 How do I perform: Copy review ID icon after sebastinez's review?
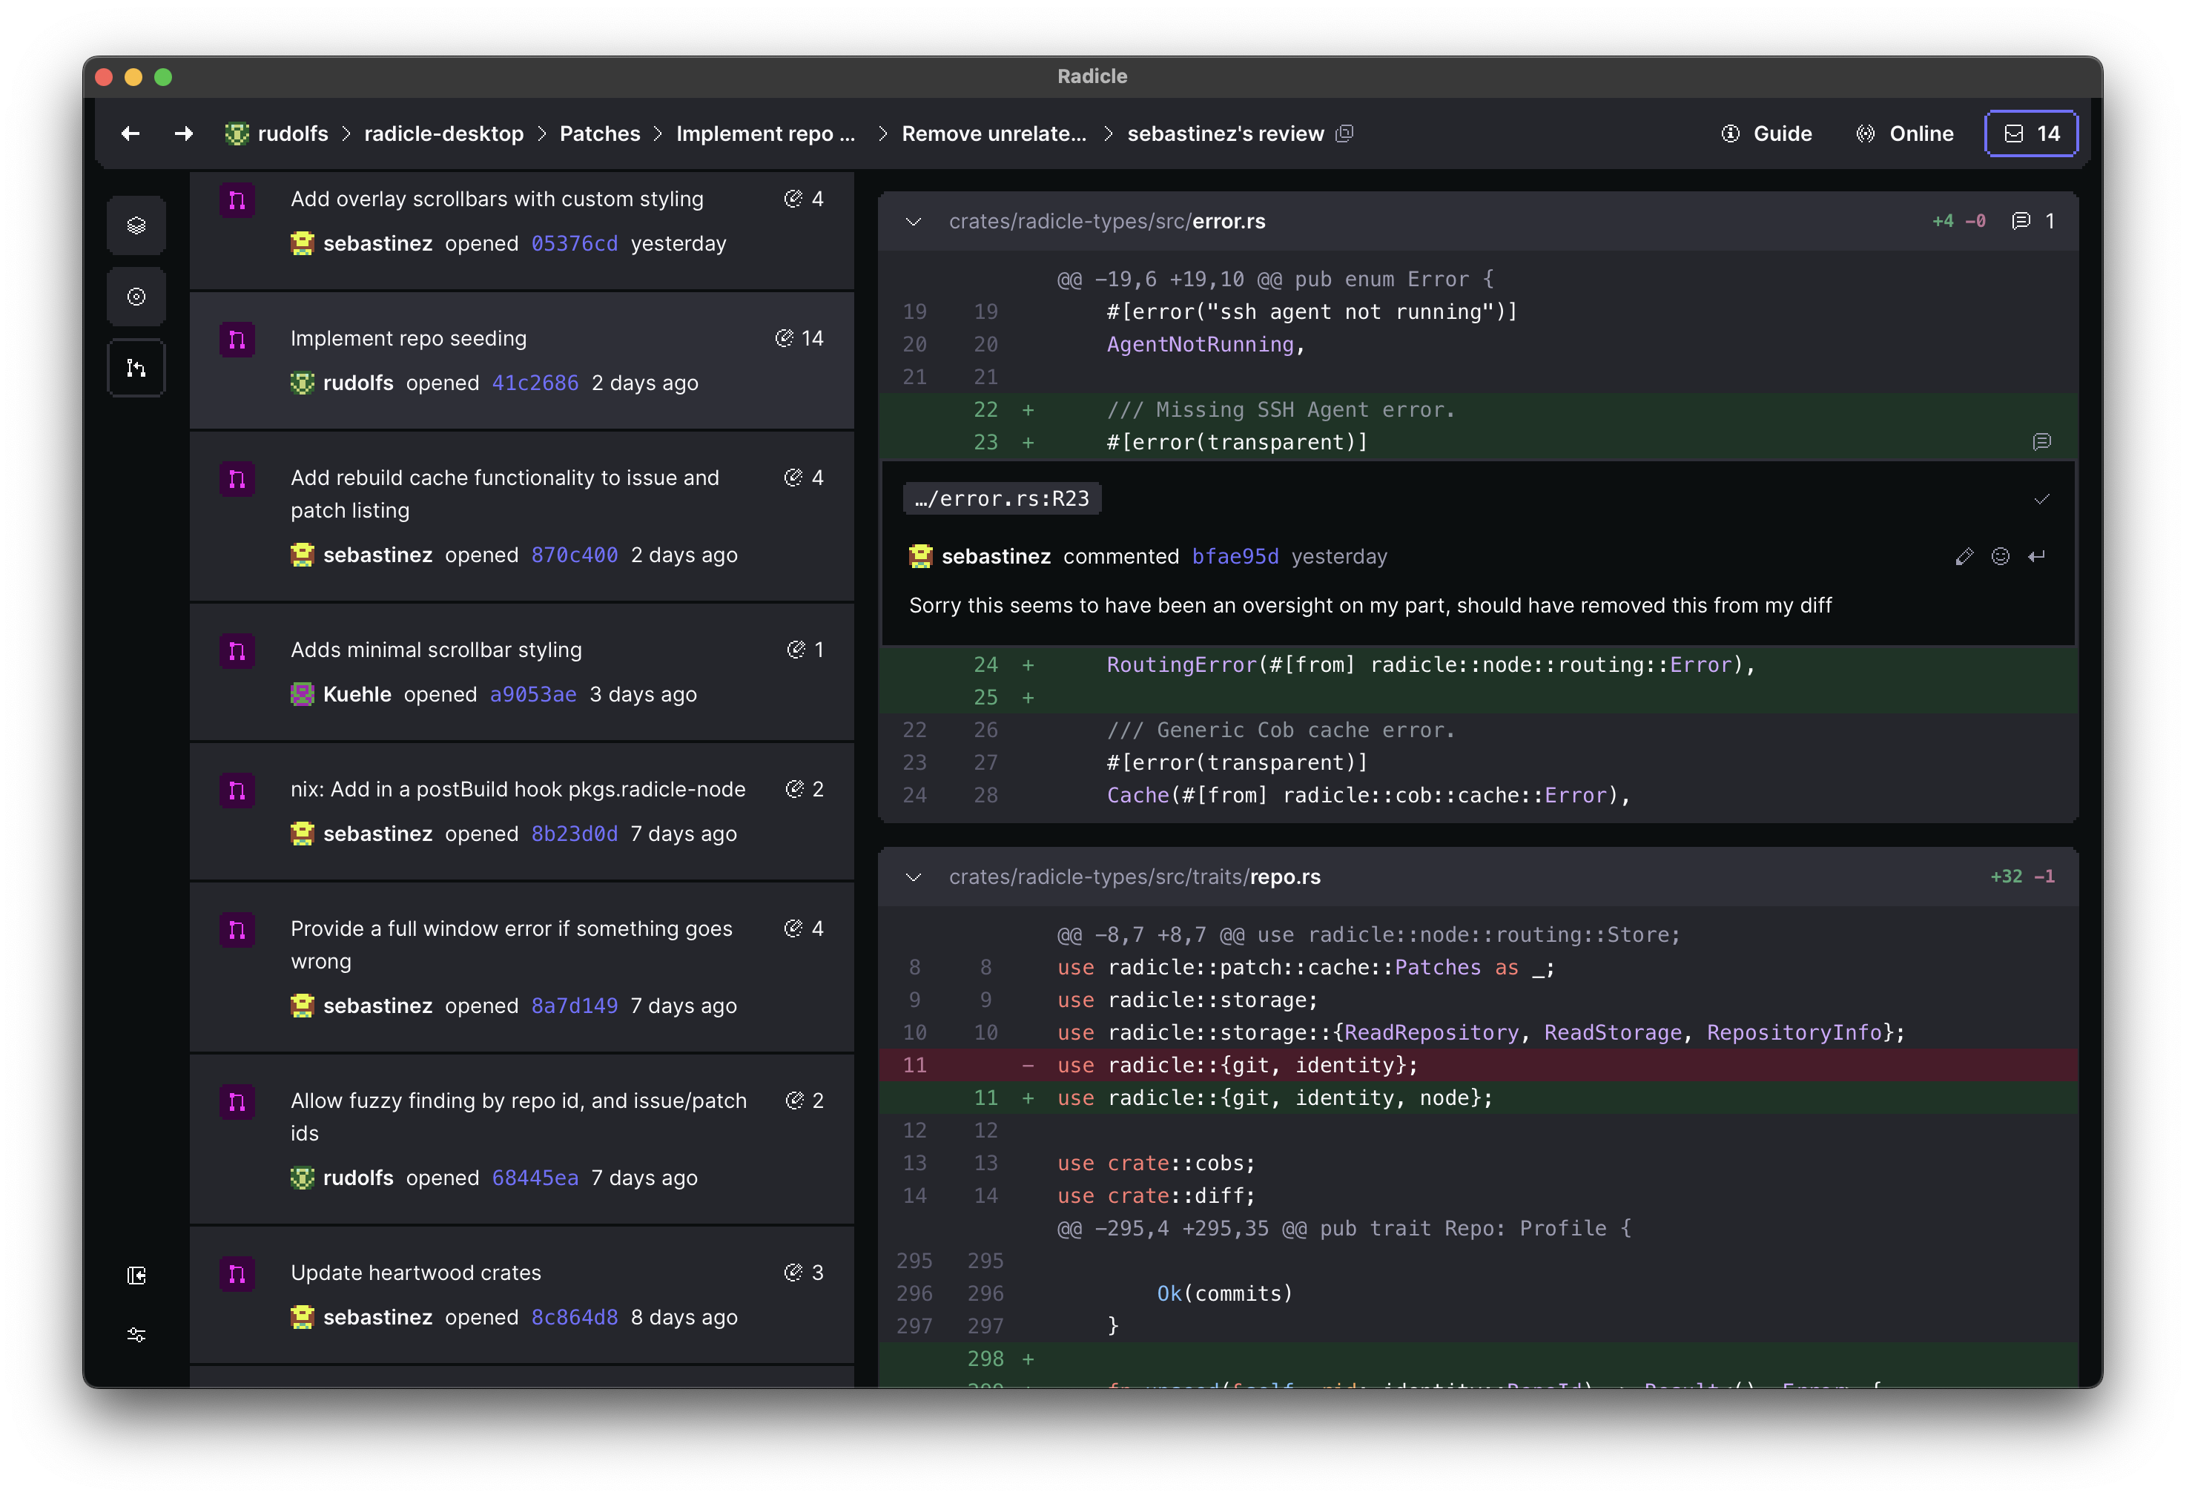point(1345,133)
